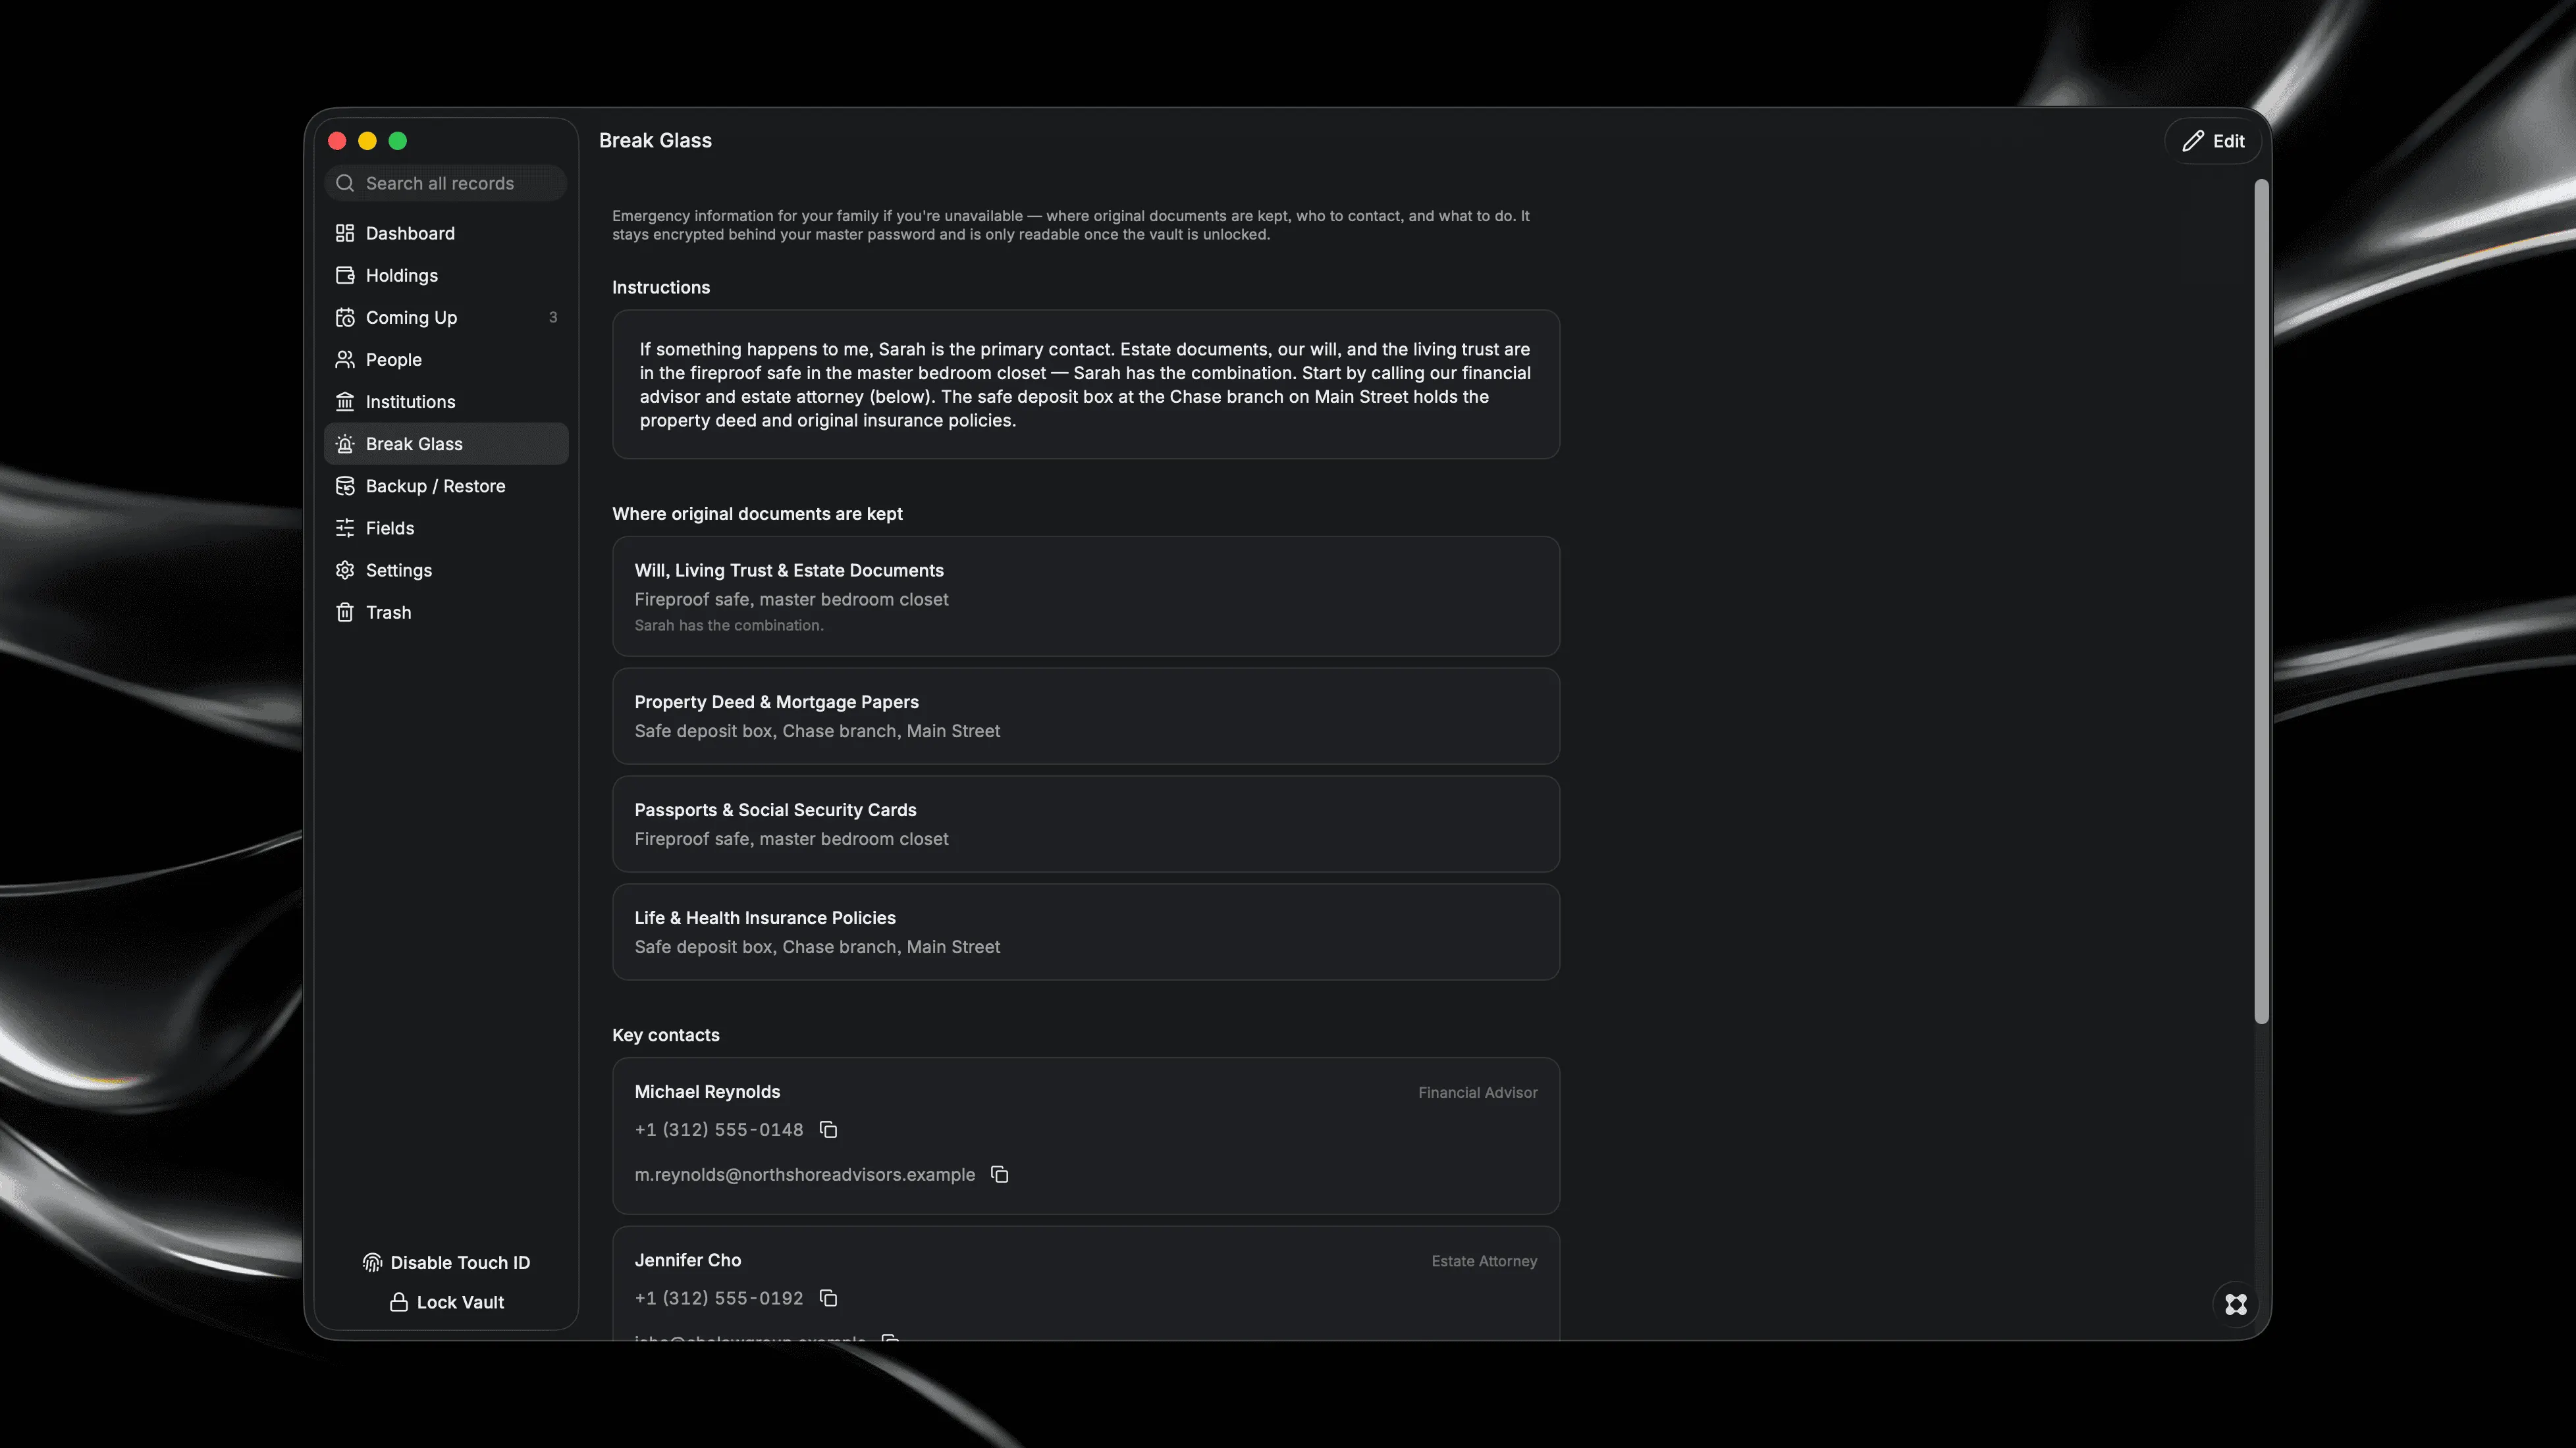Open Backup / Restore

click(x=446, y=486)
